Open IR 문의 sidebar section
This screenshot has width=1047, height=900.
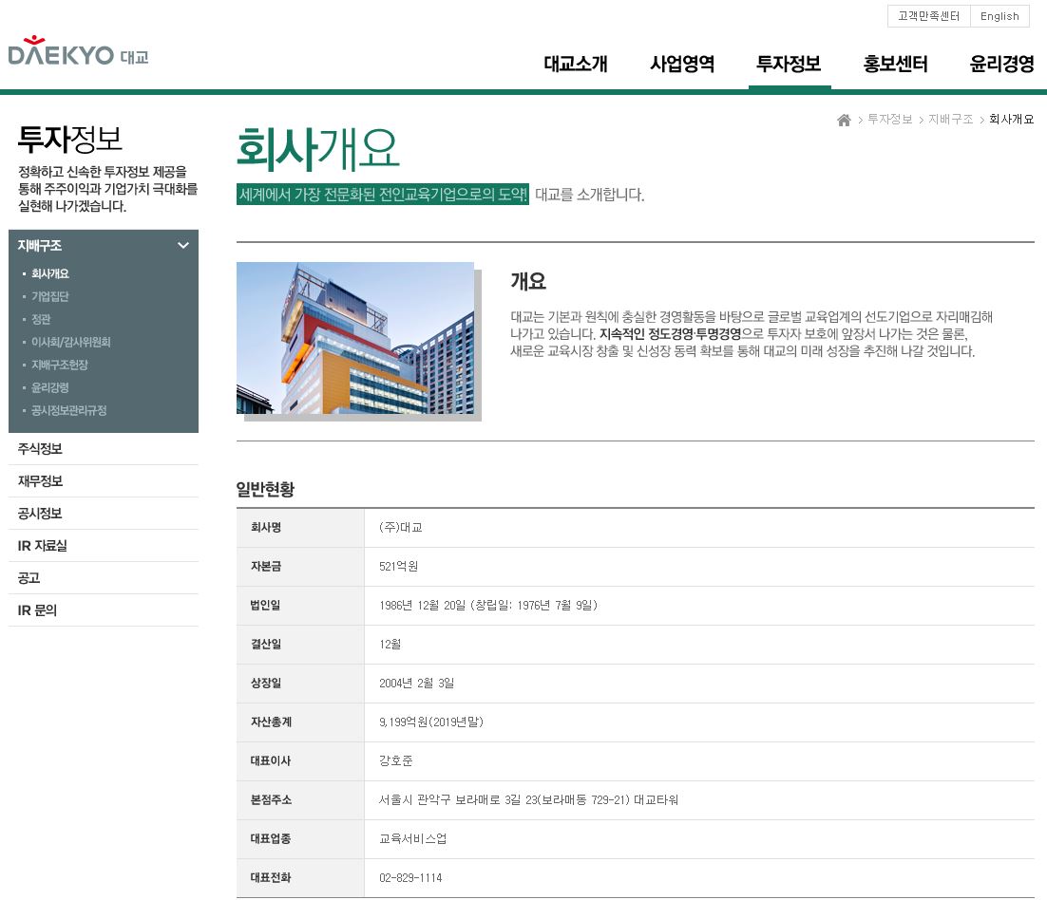[104, 609]
